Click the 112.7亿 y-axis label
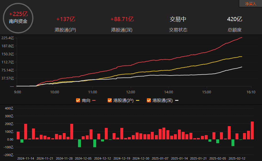The height and width of the screenshot is (161, 262). tap(8, 62)
